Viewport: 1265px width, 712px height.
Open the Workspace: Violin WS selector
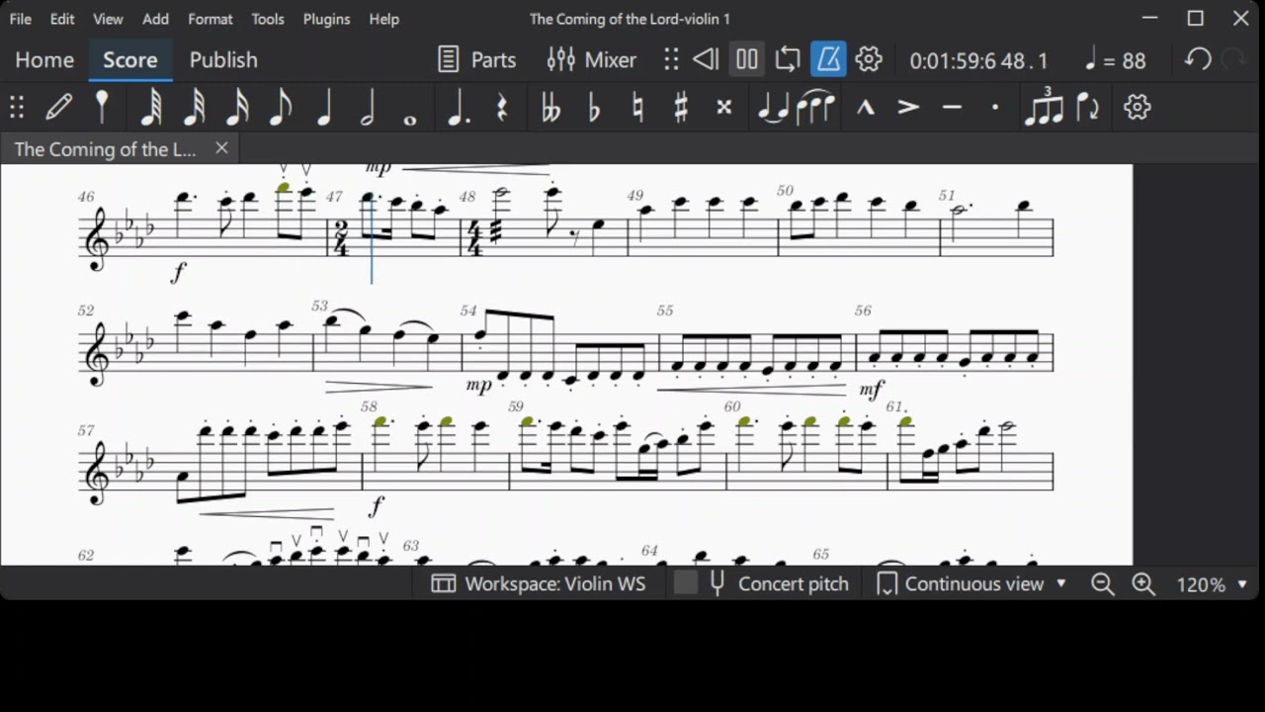(539, 583)
